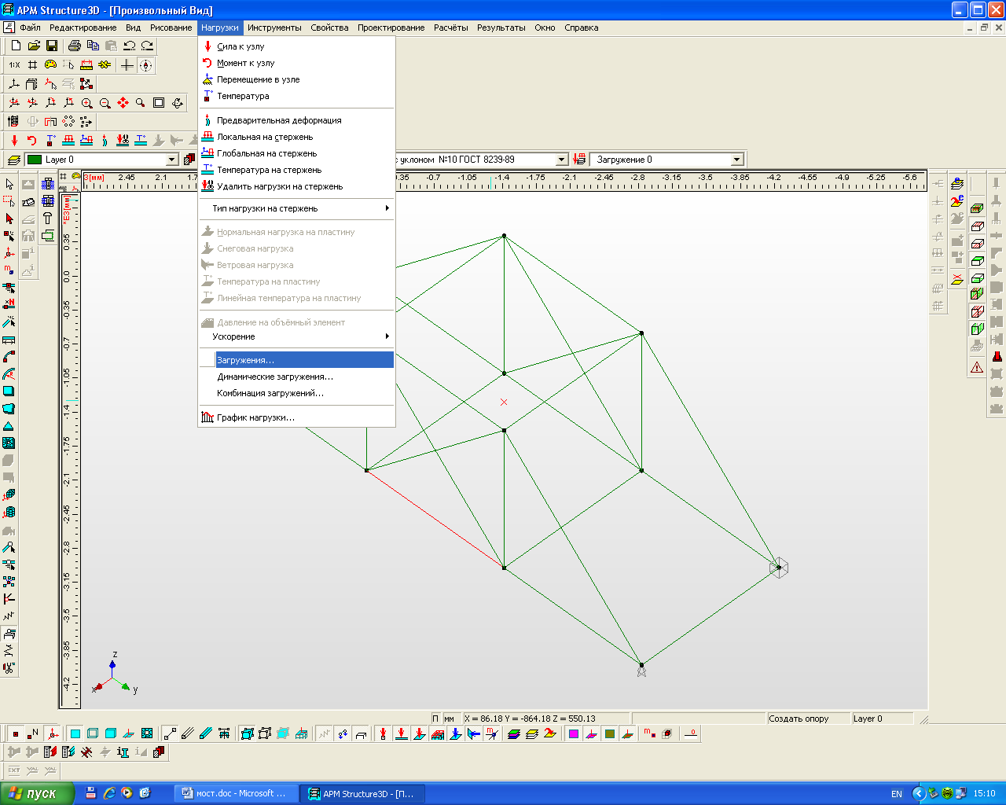Open the ГОСТ 8239-89 section dropdown
This screenshot has height=805, width=1006.
(x=561, y=160)
